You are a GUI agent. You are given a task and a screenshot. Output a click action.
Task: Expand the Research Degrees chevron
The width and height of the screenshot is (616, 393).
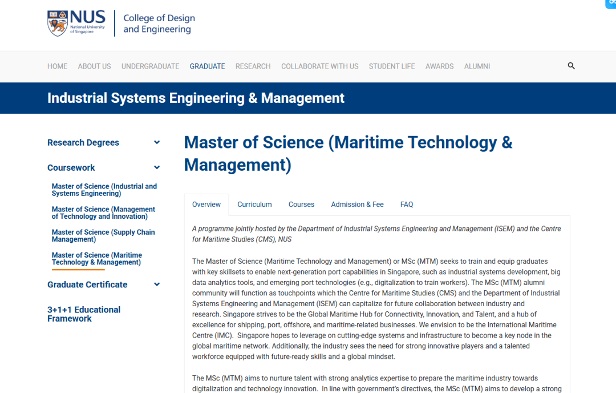[x=157, y=143]
